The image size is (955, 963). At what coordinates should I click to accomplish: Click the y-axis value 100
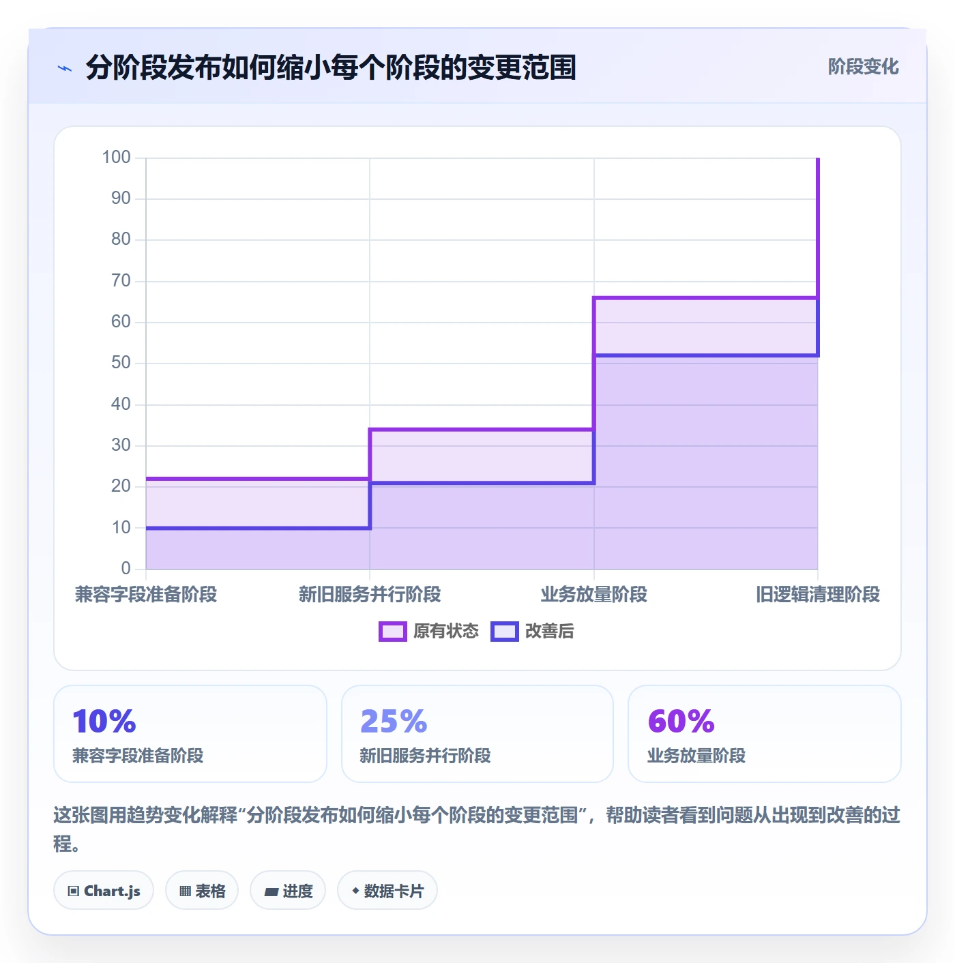click(x=116, y=158)
